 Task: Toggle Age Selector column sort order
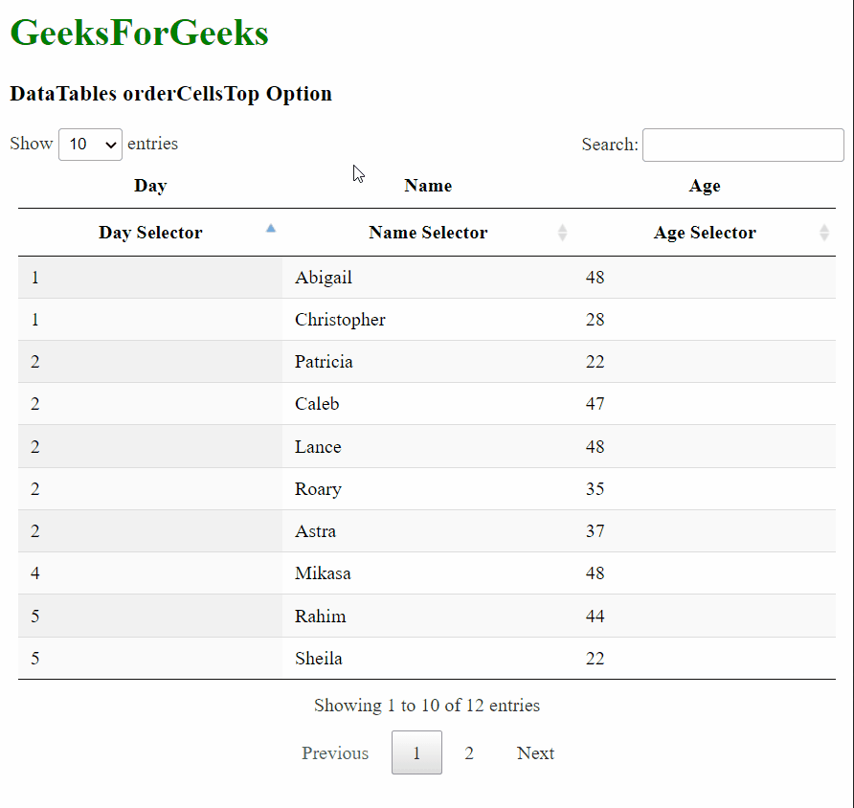(x=705, y=232)
